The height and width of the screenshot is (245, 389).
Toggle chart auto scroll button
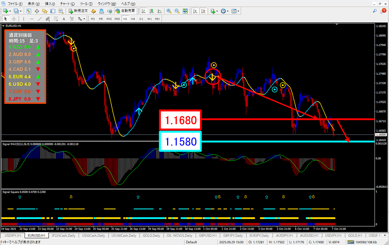pyautogui.click(x=195, y=11)
